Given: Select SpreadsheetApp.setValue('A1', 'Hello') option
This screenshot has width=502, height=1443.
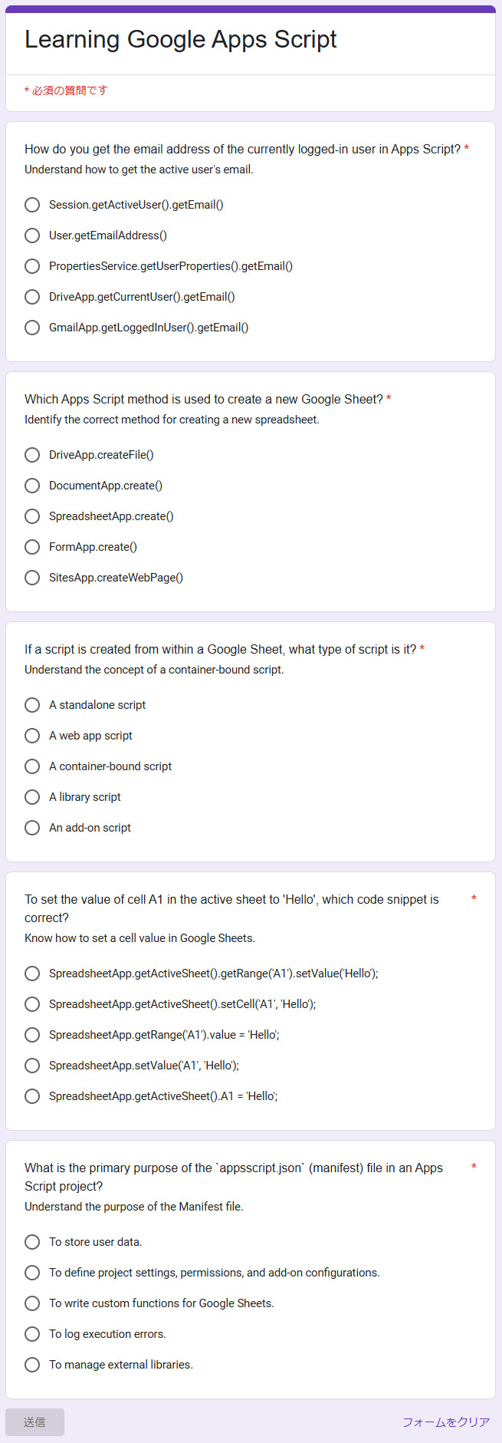Looking at the screenshot, I should pos(32,1066).
